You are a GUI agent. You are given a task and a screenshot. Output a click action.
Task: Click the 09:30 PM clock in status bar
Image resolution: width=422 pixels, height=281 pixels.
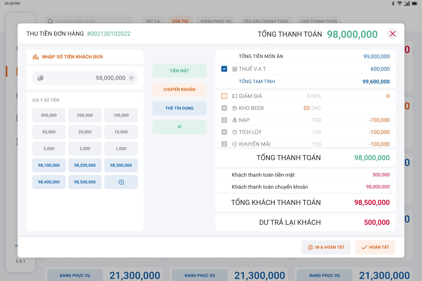[x=12, y=4]
